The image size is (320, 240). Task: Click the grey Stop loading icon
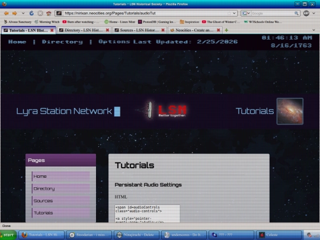pyautogui.click(x=40, y=13)
